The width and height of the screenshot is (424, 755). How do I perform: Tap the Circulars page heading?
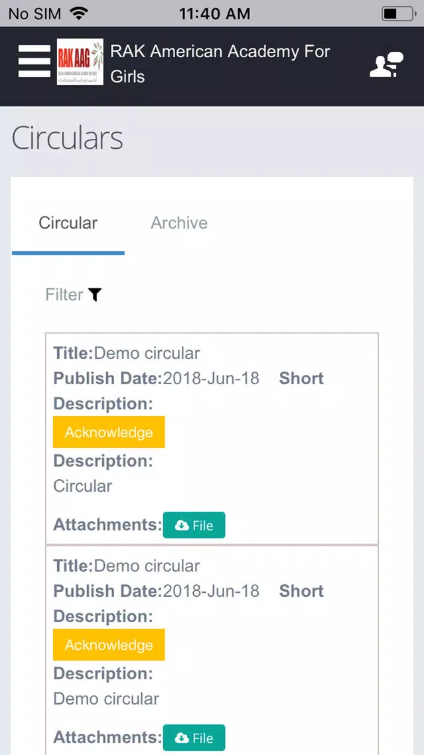pyautogui.click(x=67, y=138)
